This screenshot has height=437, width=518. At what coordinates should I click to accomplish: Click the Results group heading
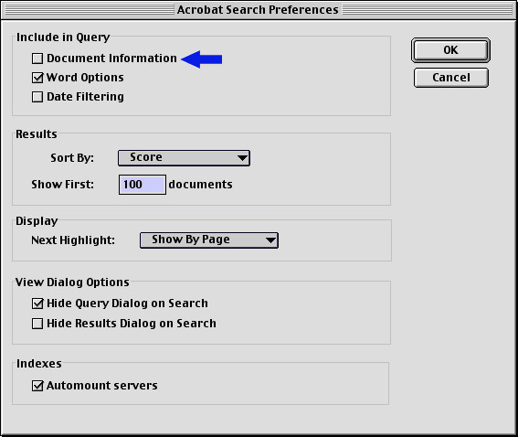point(37,134)
